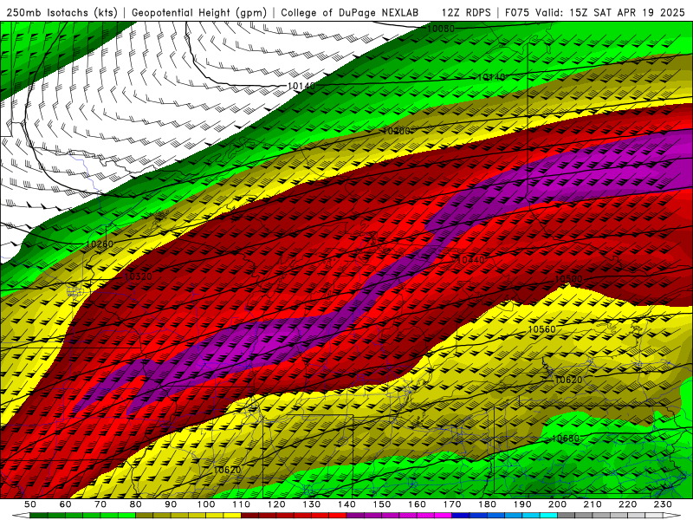The height and width of the screenshot is (520, 693).
Task: Click the 60 value on the legend scale
Action: pos(65,504)
